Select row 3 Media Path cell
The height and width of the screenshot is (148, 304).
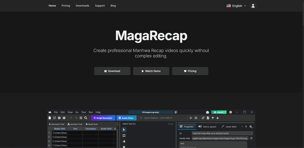point(59,141)
